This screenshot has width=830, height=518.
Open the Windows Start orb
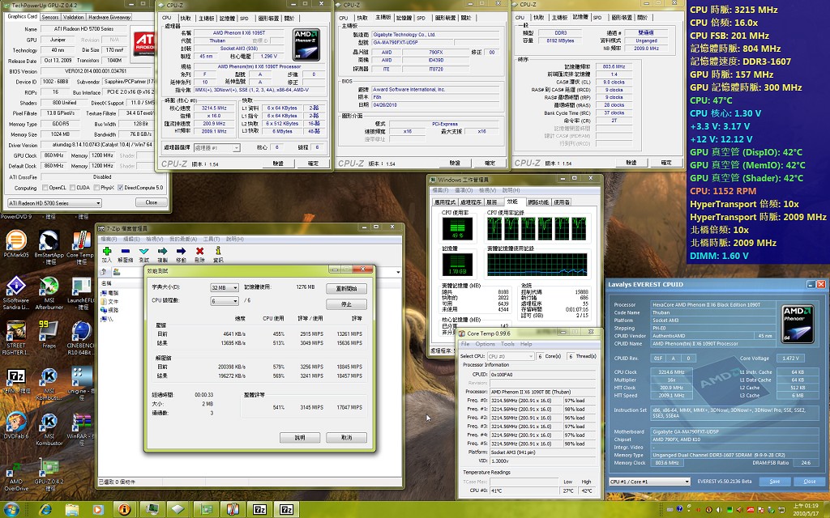[x=11, y=509]
